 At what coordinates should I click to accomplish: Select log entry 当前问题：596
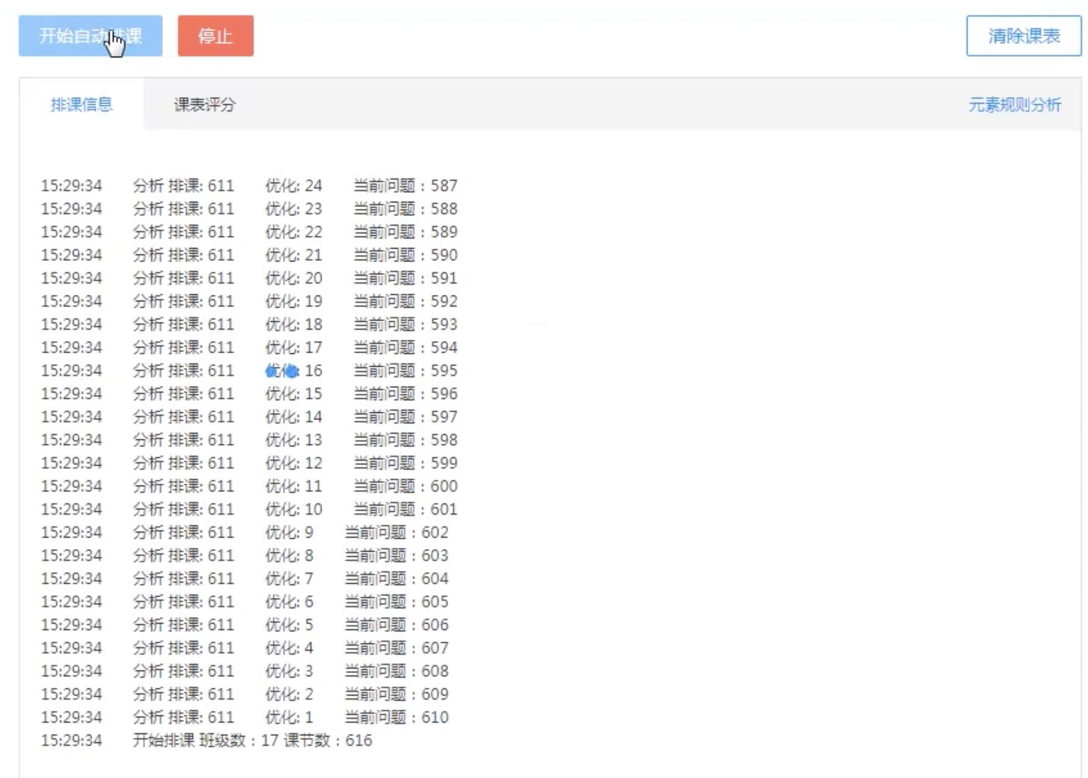click(405, 394)
